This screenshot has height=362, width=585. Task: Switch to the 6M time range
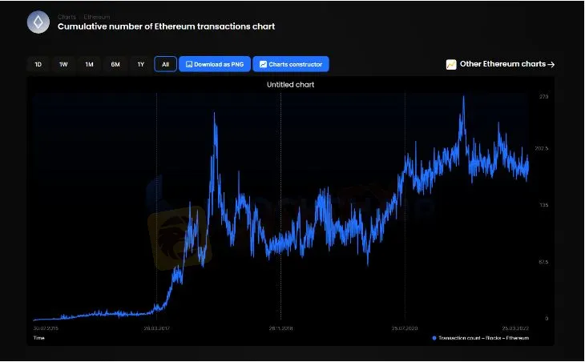(x=115, y=64)
